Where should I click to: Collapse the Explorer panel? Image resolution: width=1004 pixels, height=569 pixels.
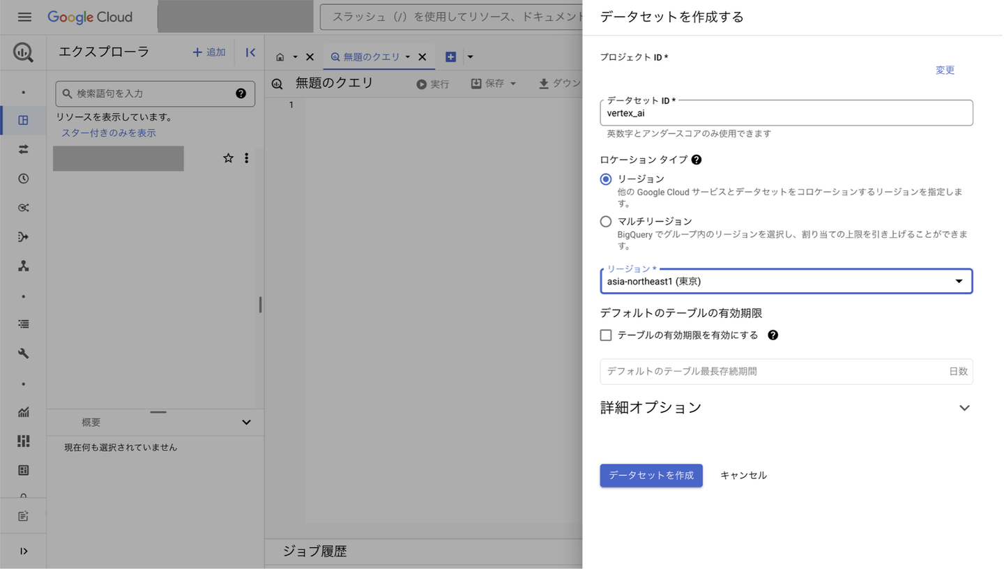click(x=250, y=52)
